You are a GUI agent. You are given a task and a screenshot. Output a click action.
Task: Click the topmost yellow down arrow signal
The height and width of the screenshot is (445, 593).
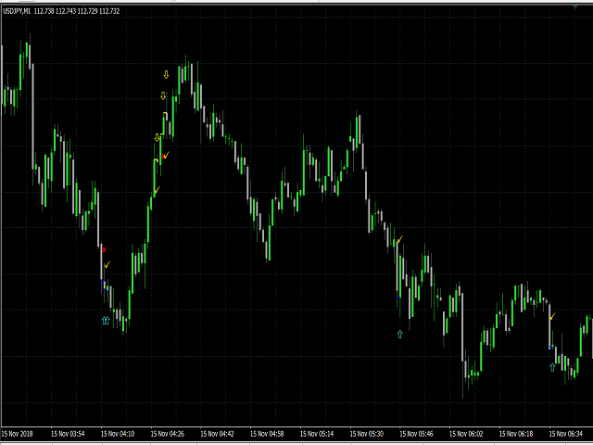point(166,74)
